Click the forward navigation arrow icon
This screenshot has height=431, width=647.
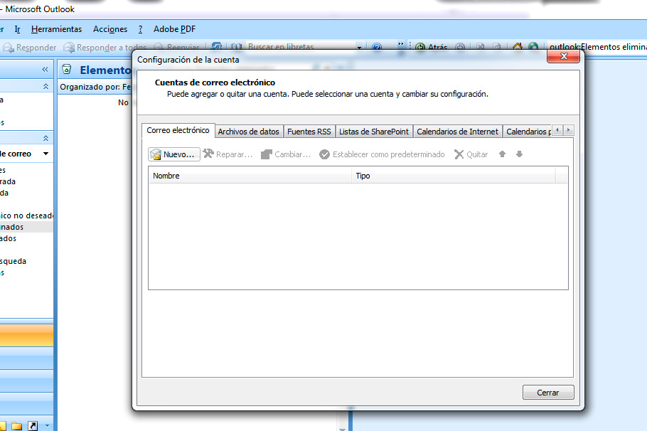(460, 47)
